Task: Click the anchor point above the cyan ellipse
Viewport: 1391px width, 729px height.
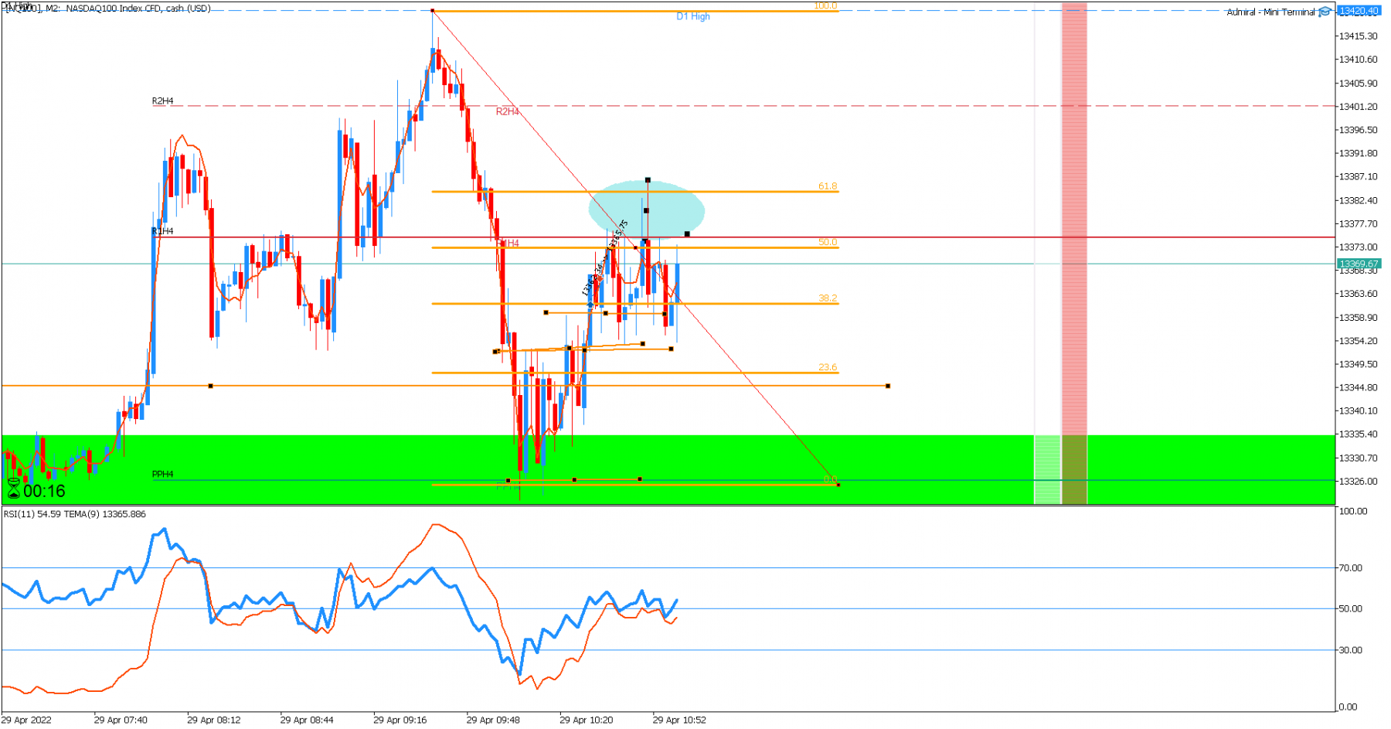Action: 648,180
